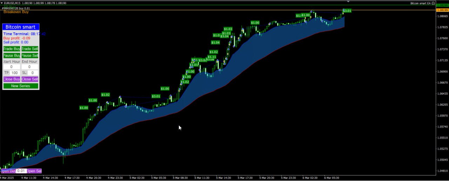Click the Sell profit: 0.00 text
This screenshot has height=181, width=449.
[16, 42]
